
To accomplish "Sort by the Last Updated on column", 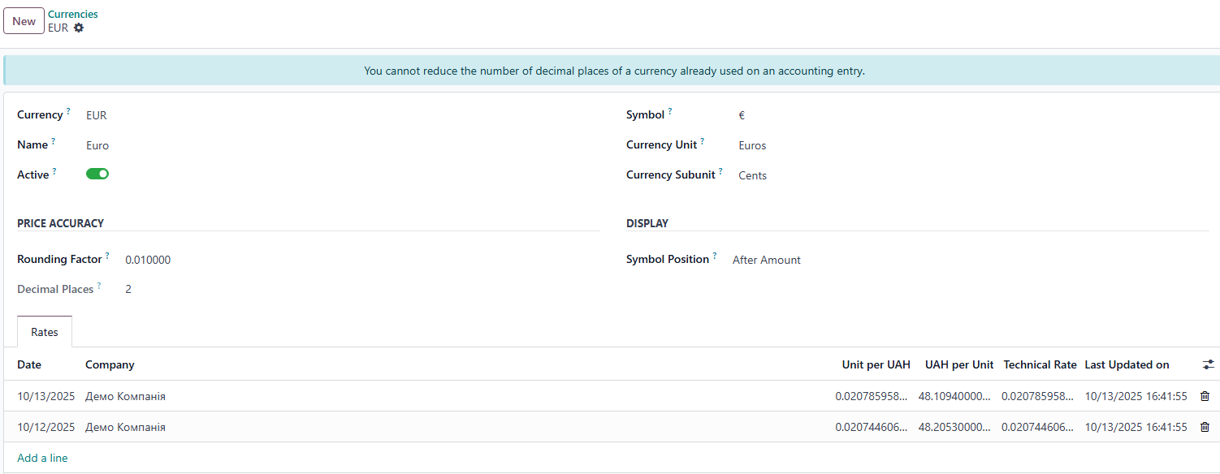I will click(x=1127, y=365).
